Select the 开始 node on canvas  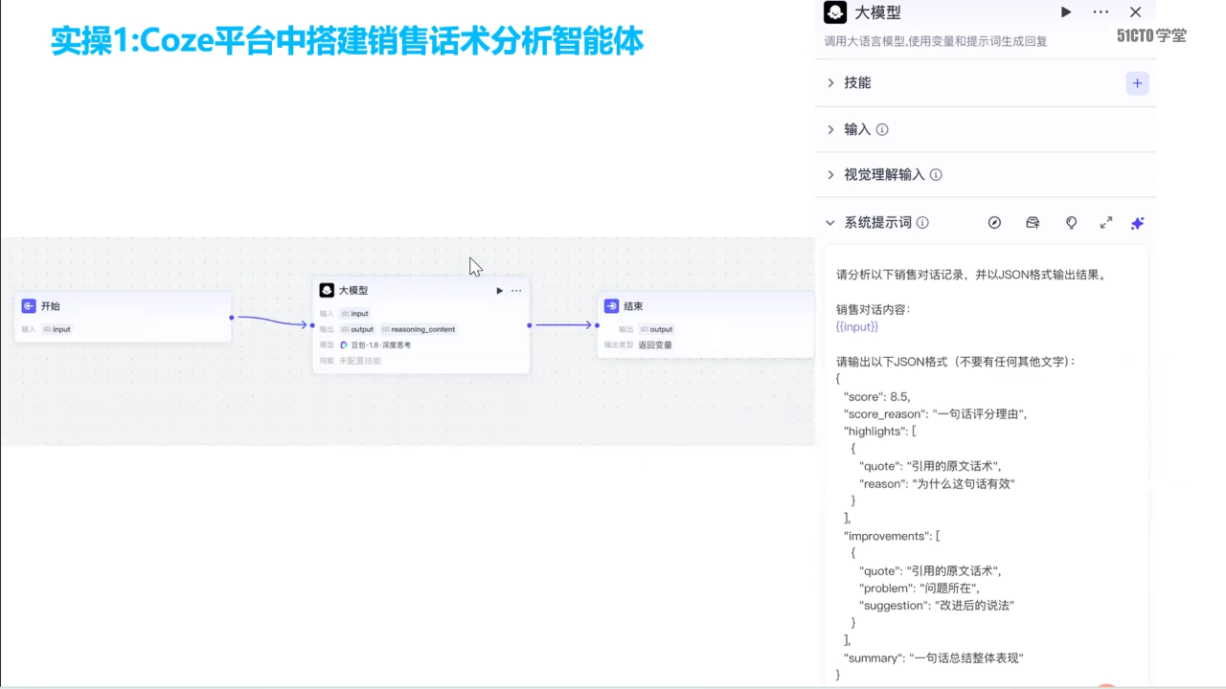123,317
